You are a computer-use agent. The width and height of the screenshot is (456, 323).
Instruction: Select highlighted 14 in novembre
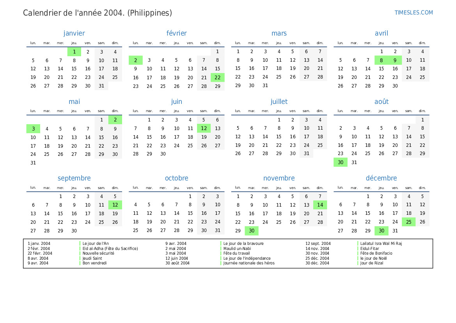[x=320, y=205]
